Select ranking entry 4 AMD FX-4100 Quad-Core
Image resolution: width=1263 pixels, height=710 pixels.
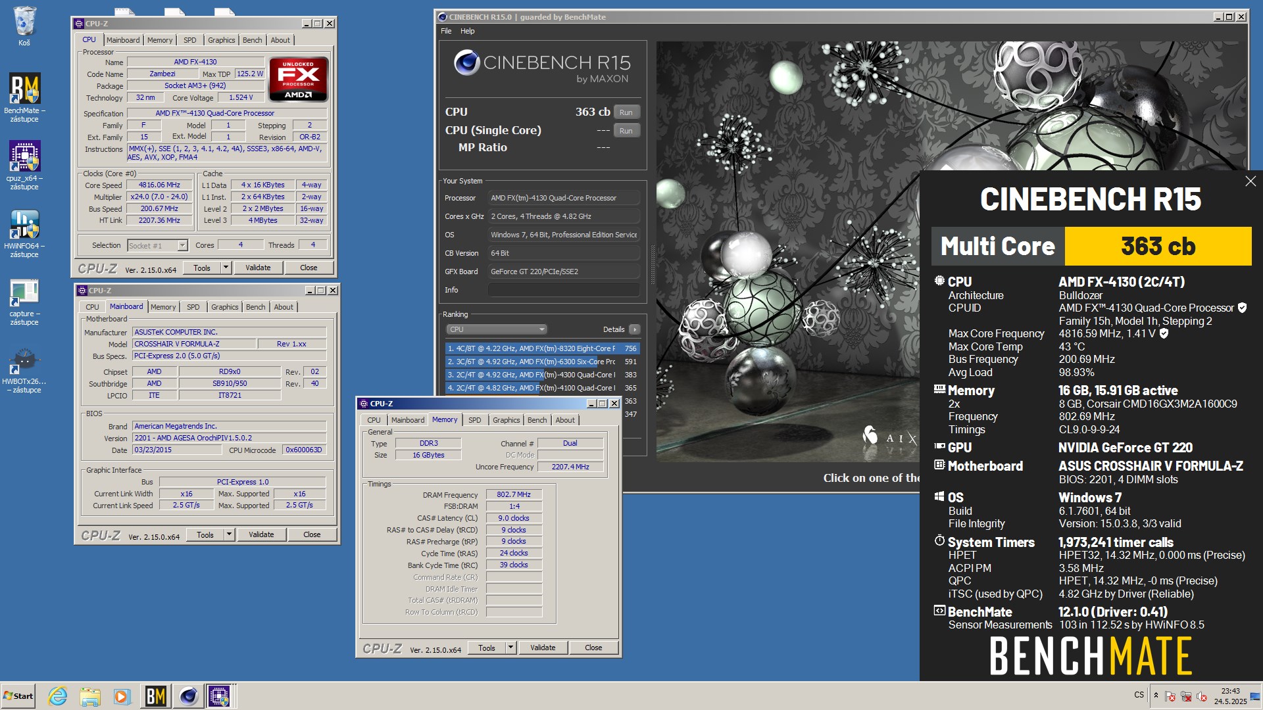[541, 388]
